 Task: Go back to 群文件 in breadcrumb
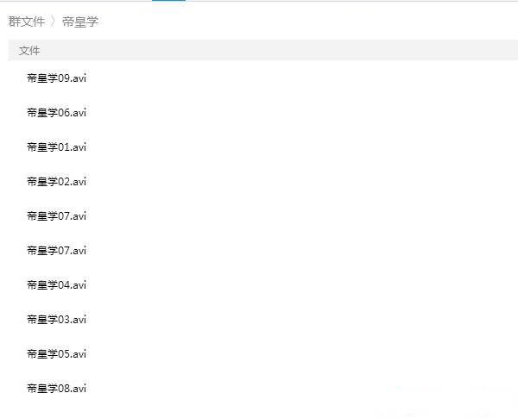tap(27, 22)
